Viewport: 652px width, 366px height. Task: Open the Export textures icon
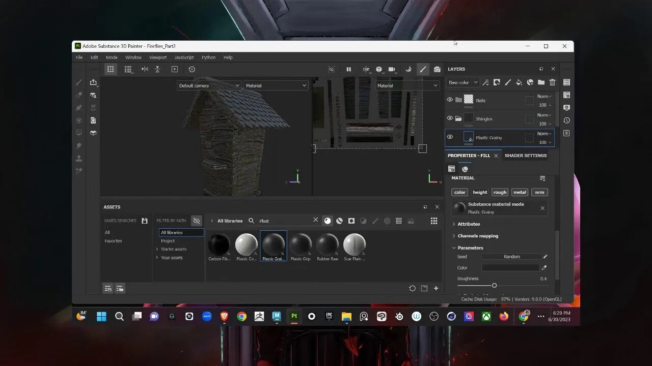pos(93,82)
